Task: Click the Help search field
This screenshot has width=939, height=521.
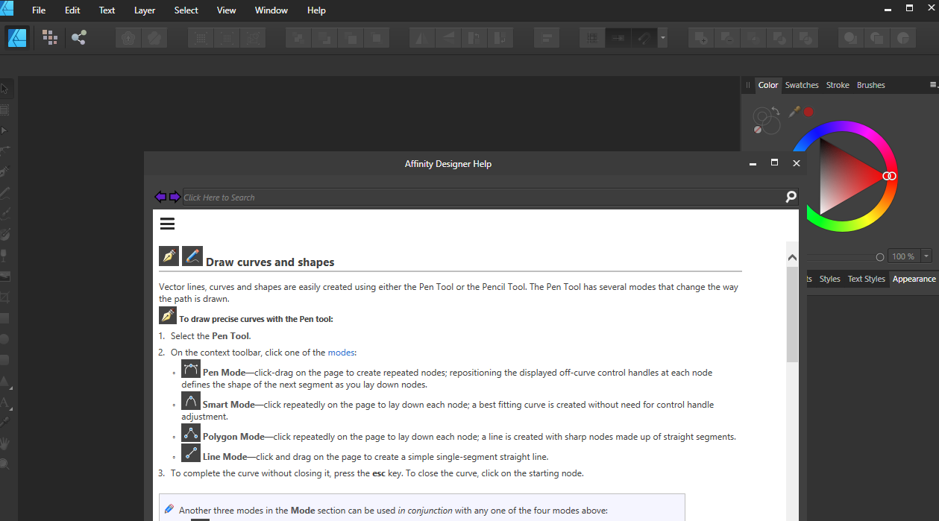Action: 483,198
